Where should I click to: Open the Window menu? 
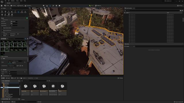(x=13, y=1)
